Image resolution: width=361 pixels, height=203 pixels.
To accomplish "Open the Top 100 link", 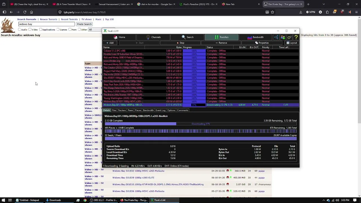I will pos(109,19).
